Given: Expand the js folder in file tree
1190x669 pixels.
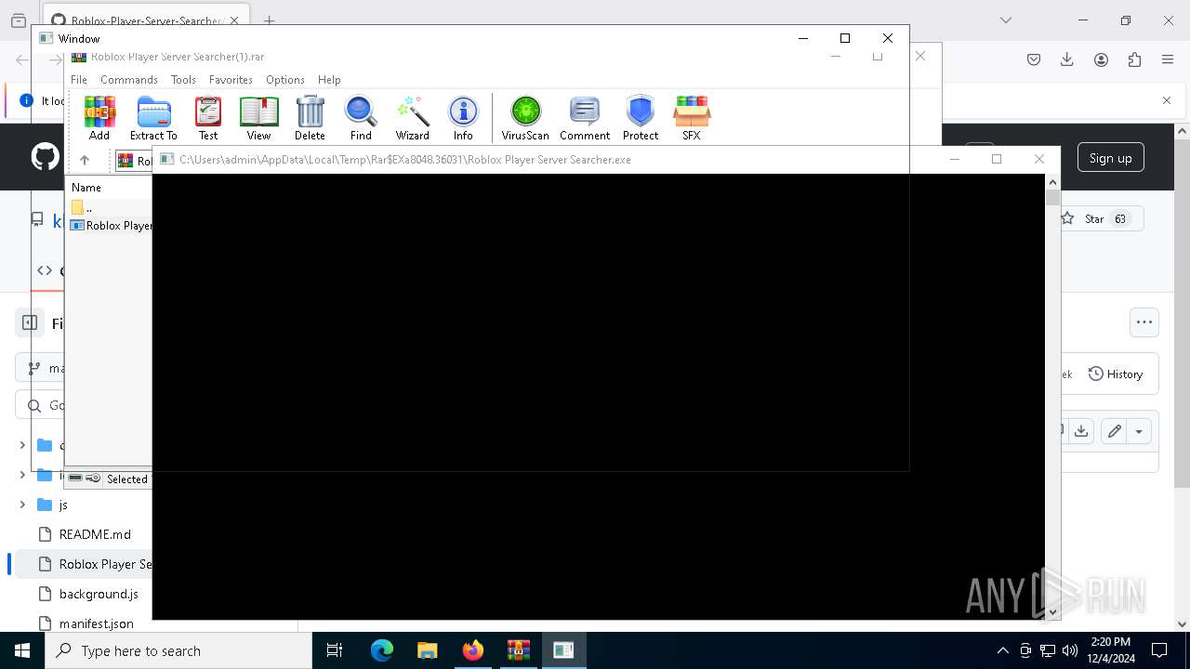Looking at the screenshot, I should (22, 505).
